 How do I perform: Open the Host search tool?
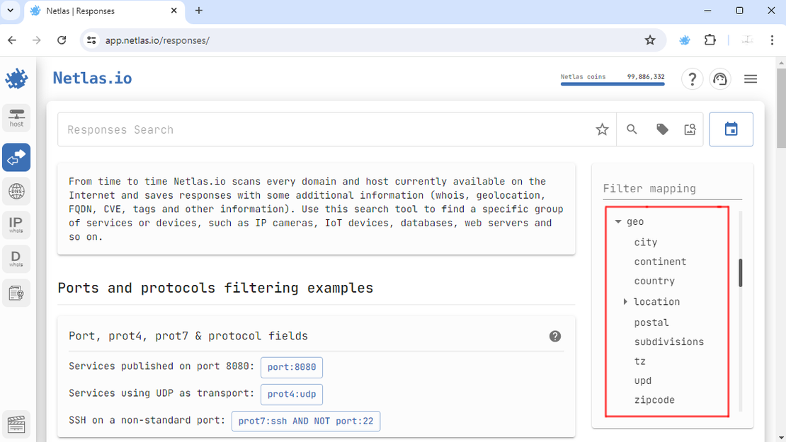(x=16, y=117)
